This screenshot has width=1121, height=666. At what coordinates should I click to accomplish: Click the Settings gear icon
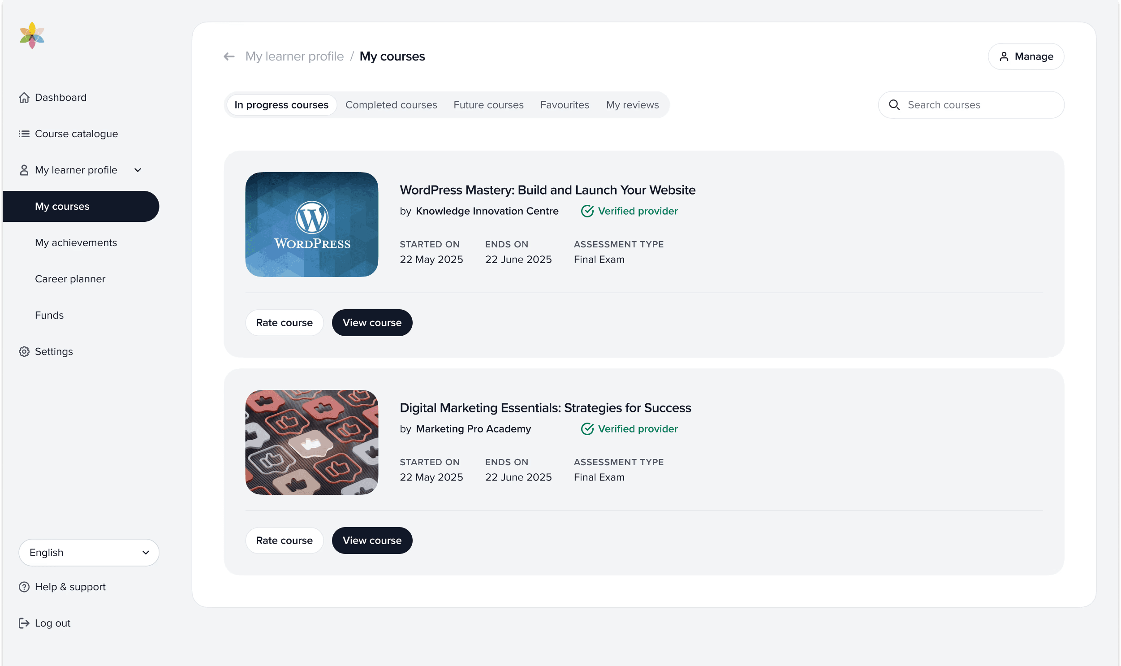point(24,351)
